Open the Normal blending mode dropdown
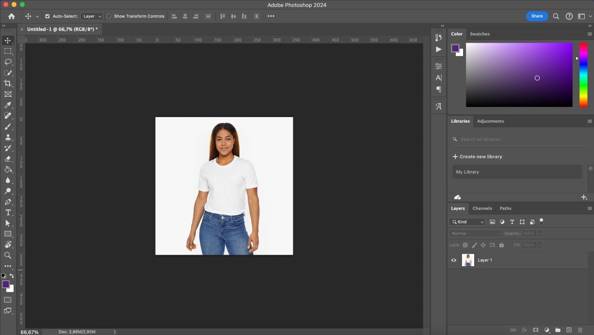This screenshot has width=594, height=335. tap(476, 234)
